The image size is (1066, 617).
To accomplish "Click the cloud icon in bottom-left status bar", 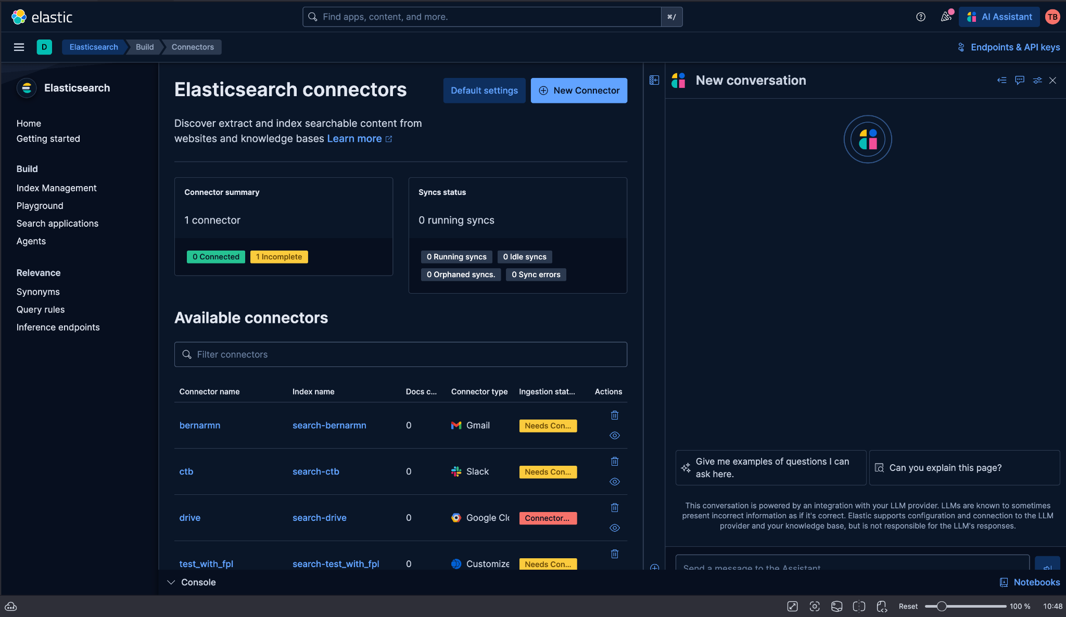I will coord(11,606).
